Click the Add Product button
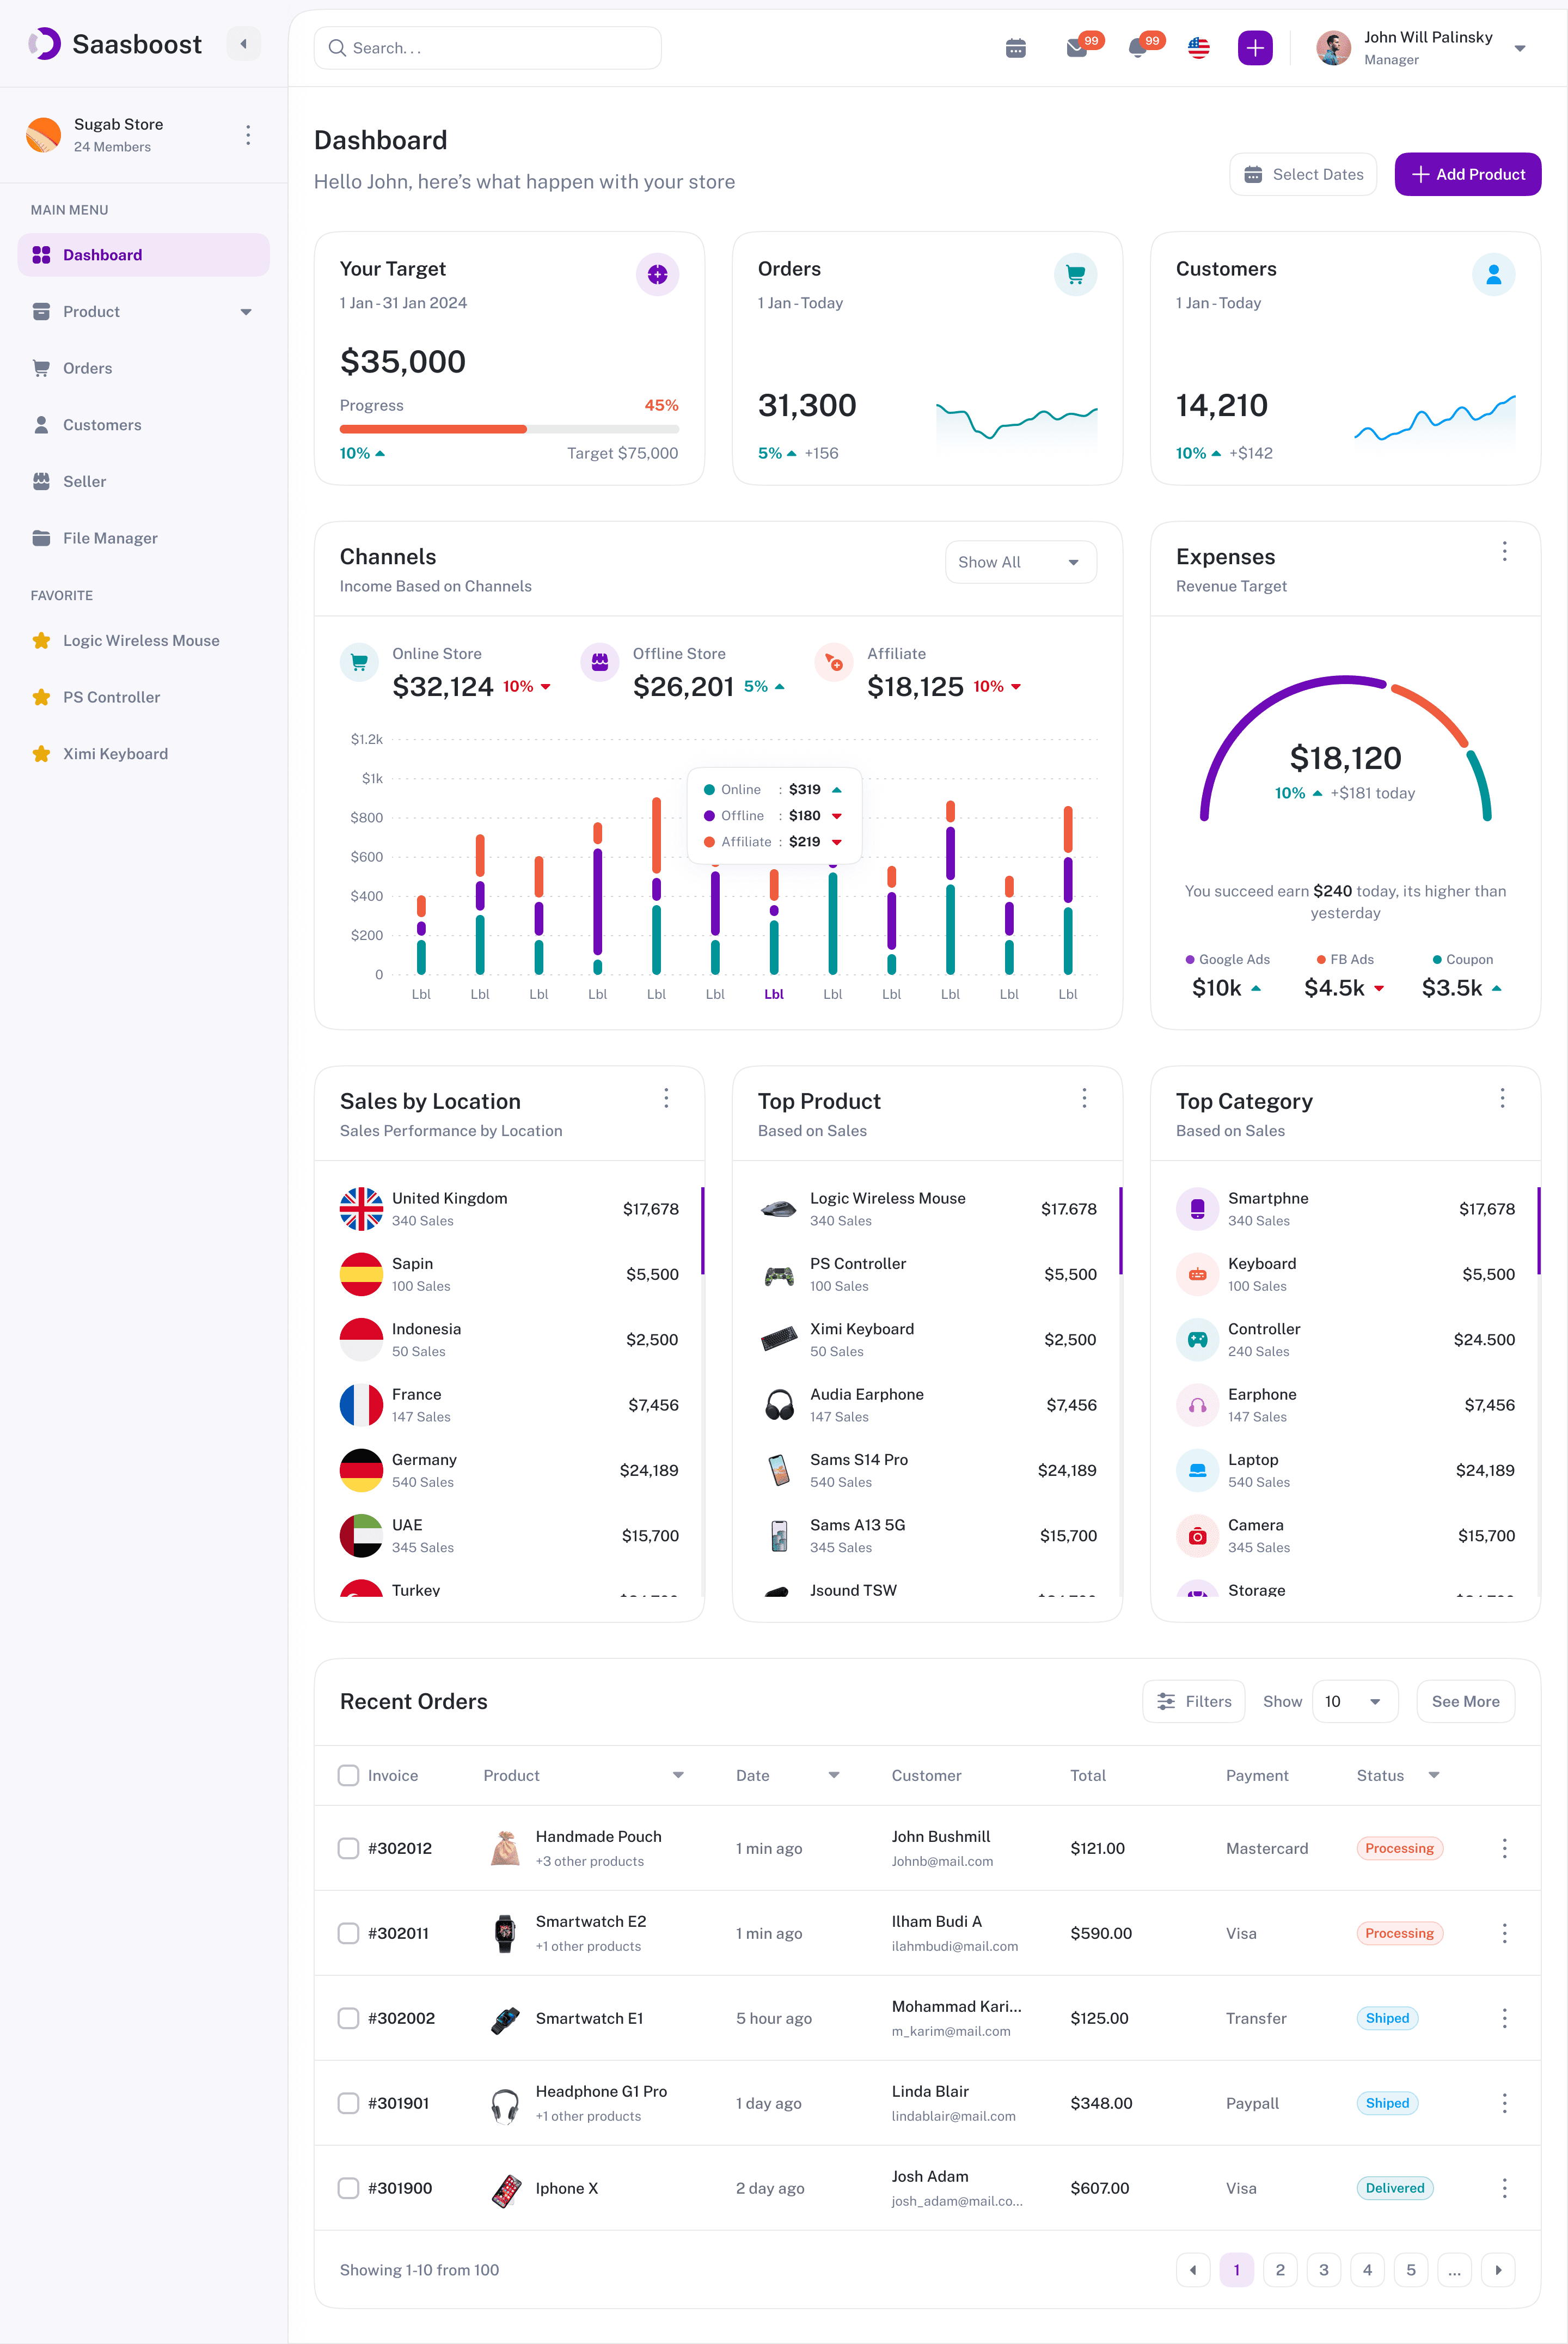The height and width of the screenshot is (2344, 1568). (x=1467, y=174)
